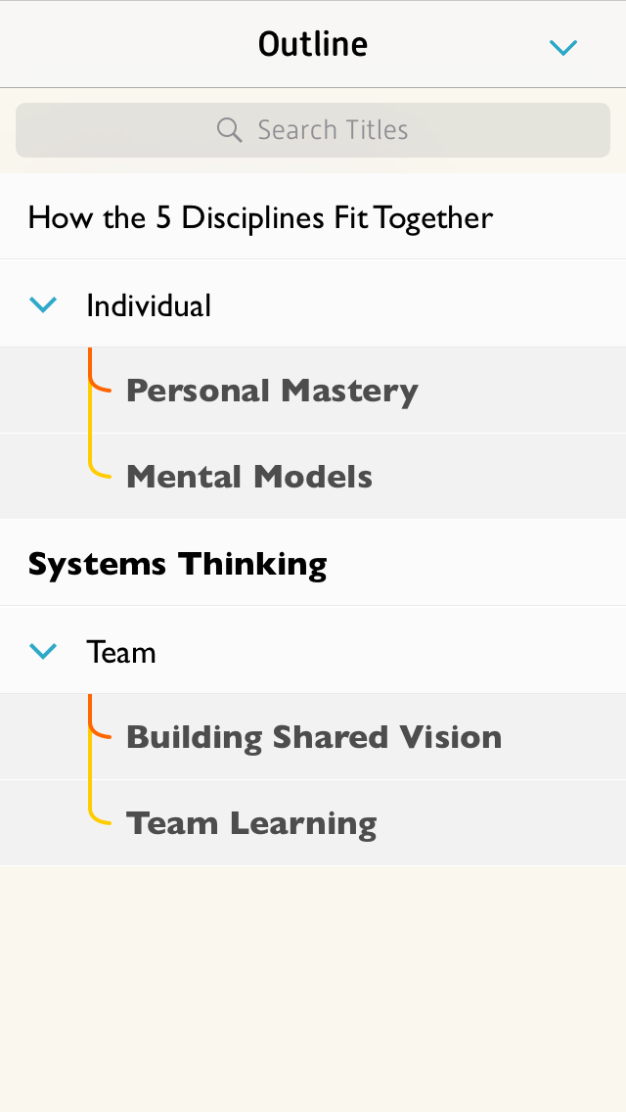This screenshot has height=1112, width=626.
Task: Open How the 5 Disciplines Fit Together
Action: (260, 217)
